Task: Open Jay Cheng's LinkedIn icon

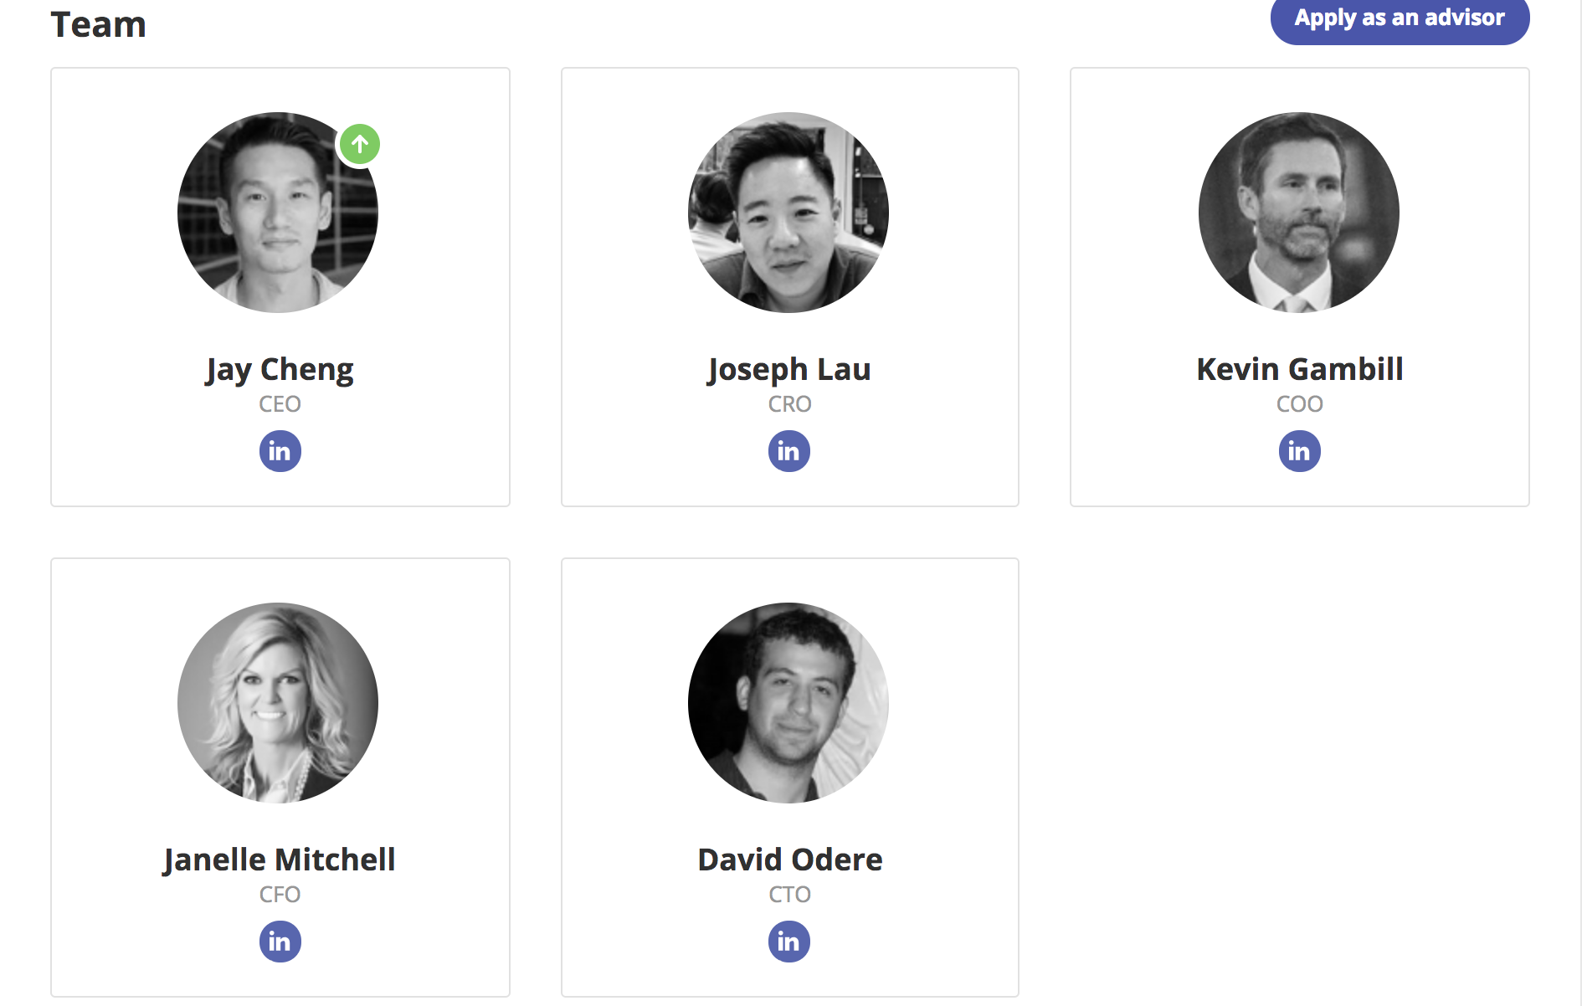Action: tap(280, 451)
